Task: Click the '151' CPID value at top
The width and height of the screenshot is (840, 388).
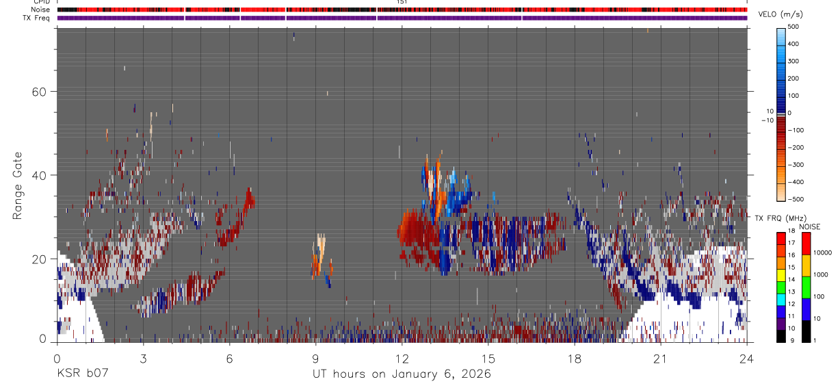Action: [402, 2]
